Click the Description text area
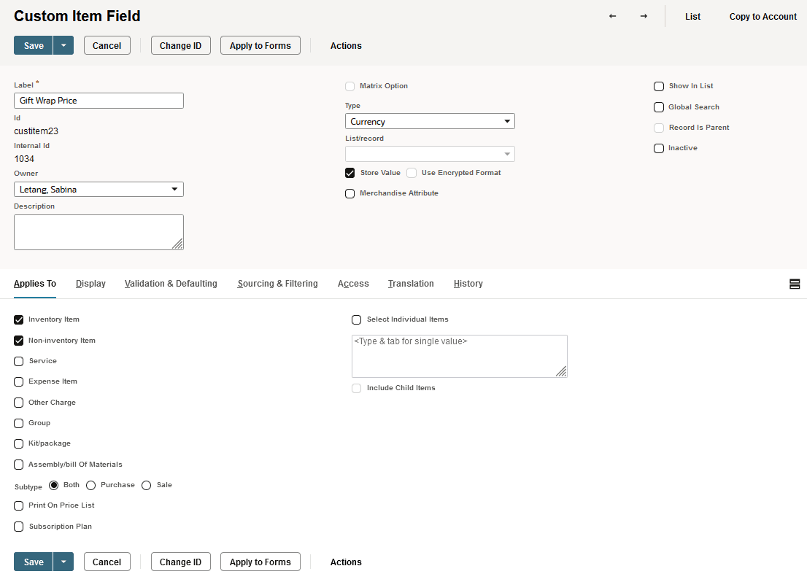The image size is (807, 574). click(x=99, y=232)
